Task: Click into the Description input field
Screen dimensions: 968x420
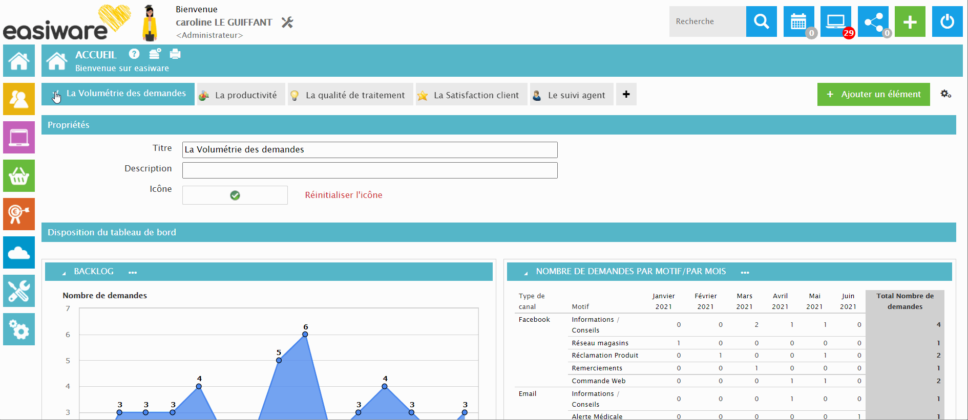Action: 370,170
